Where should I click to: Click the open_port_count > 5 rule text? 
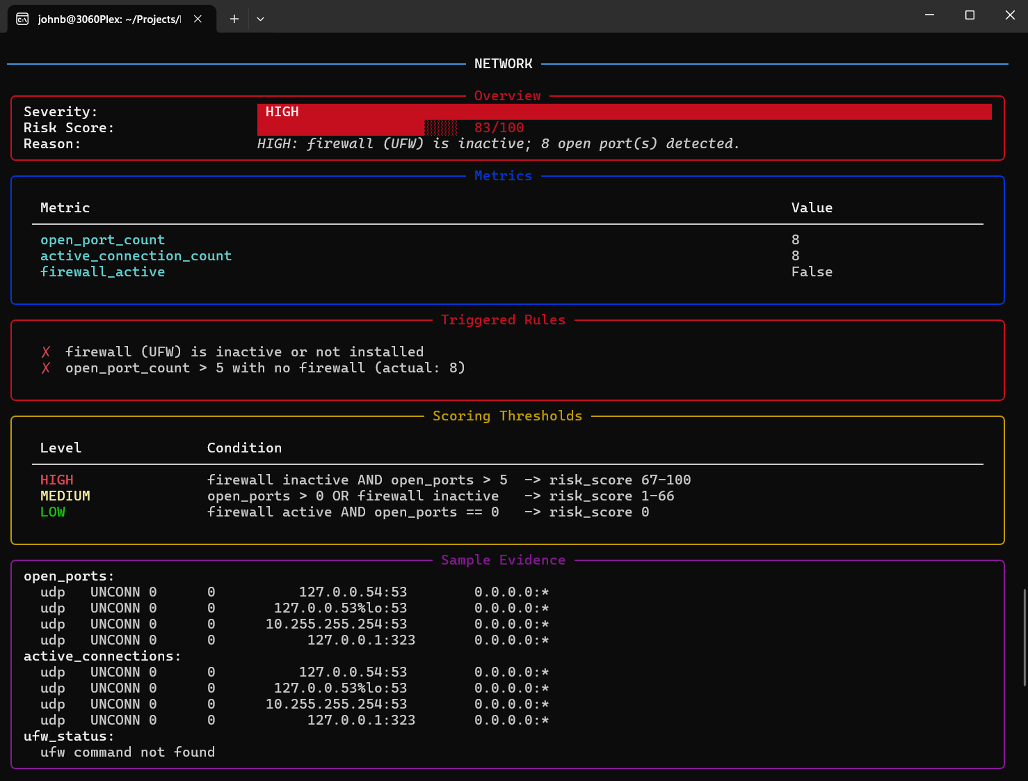tap(265, 368)
